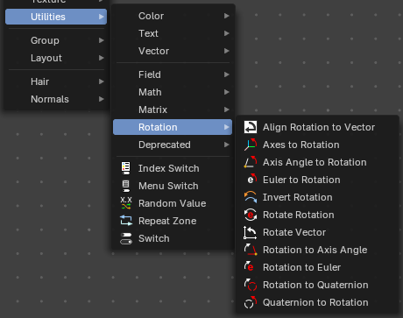Click the Axes to Rotation icon
403x318 pixels.
(x=251, y=145)
